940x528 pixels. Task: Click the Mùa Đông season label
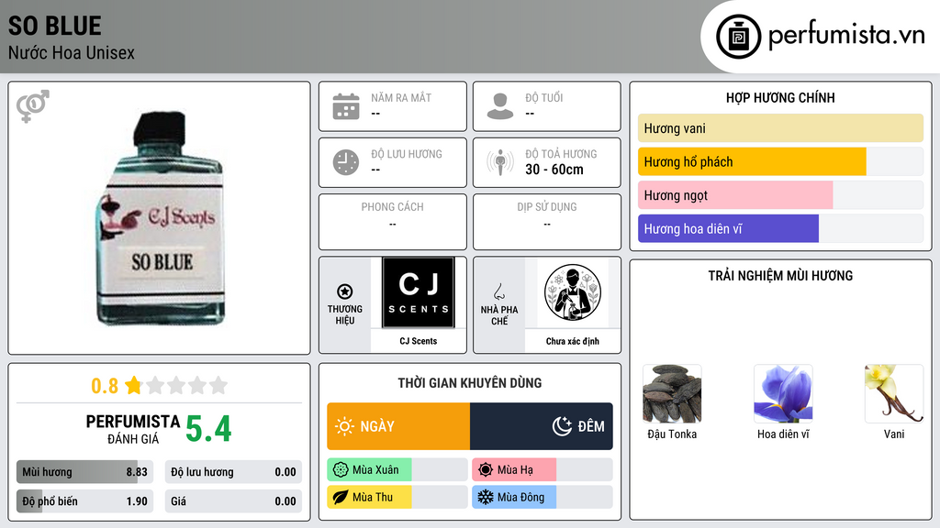pos(521,498)
